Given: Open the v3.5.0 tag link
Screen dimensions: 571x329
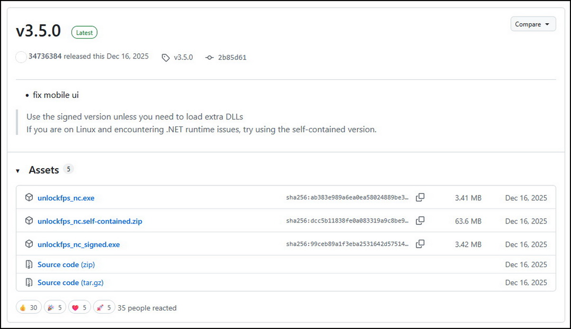Looking at the screenshot, I should [183, 58].
